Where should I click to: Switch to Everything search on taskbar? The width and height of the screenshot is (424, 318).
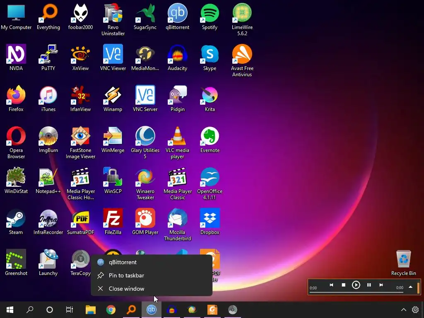point(131,310)
